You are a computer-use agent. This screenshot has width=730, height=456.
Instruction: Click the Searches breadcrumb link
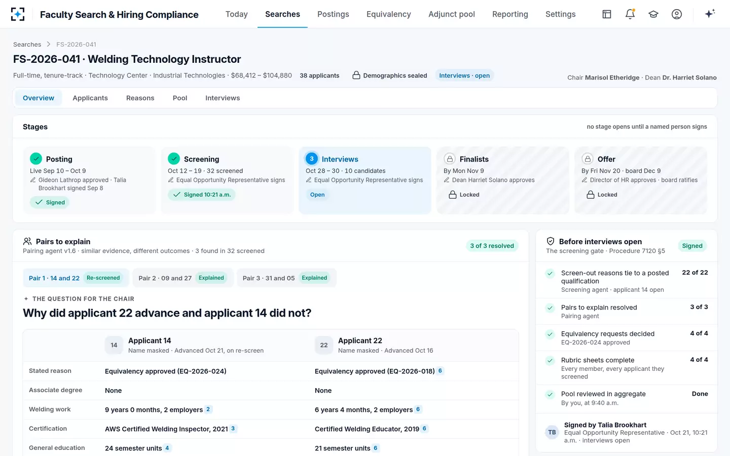pyautogui.click(x=27, y=45)
